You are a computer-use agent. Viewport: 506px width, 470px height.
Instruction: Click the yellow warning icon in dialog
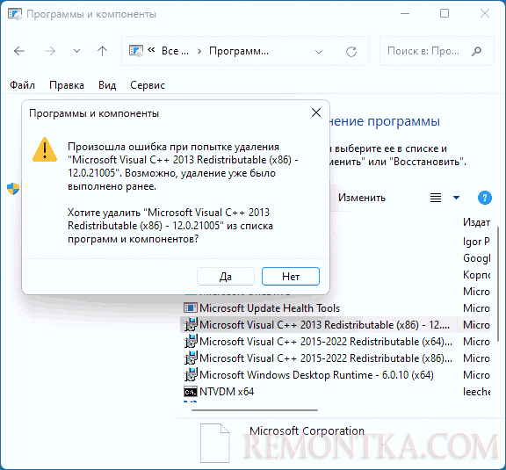(x=45, y=149)
